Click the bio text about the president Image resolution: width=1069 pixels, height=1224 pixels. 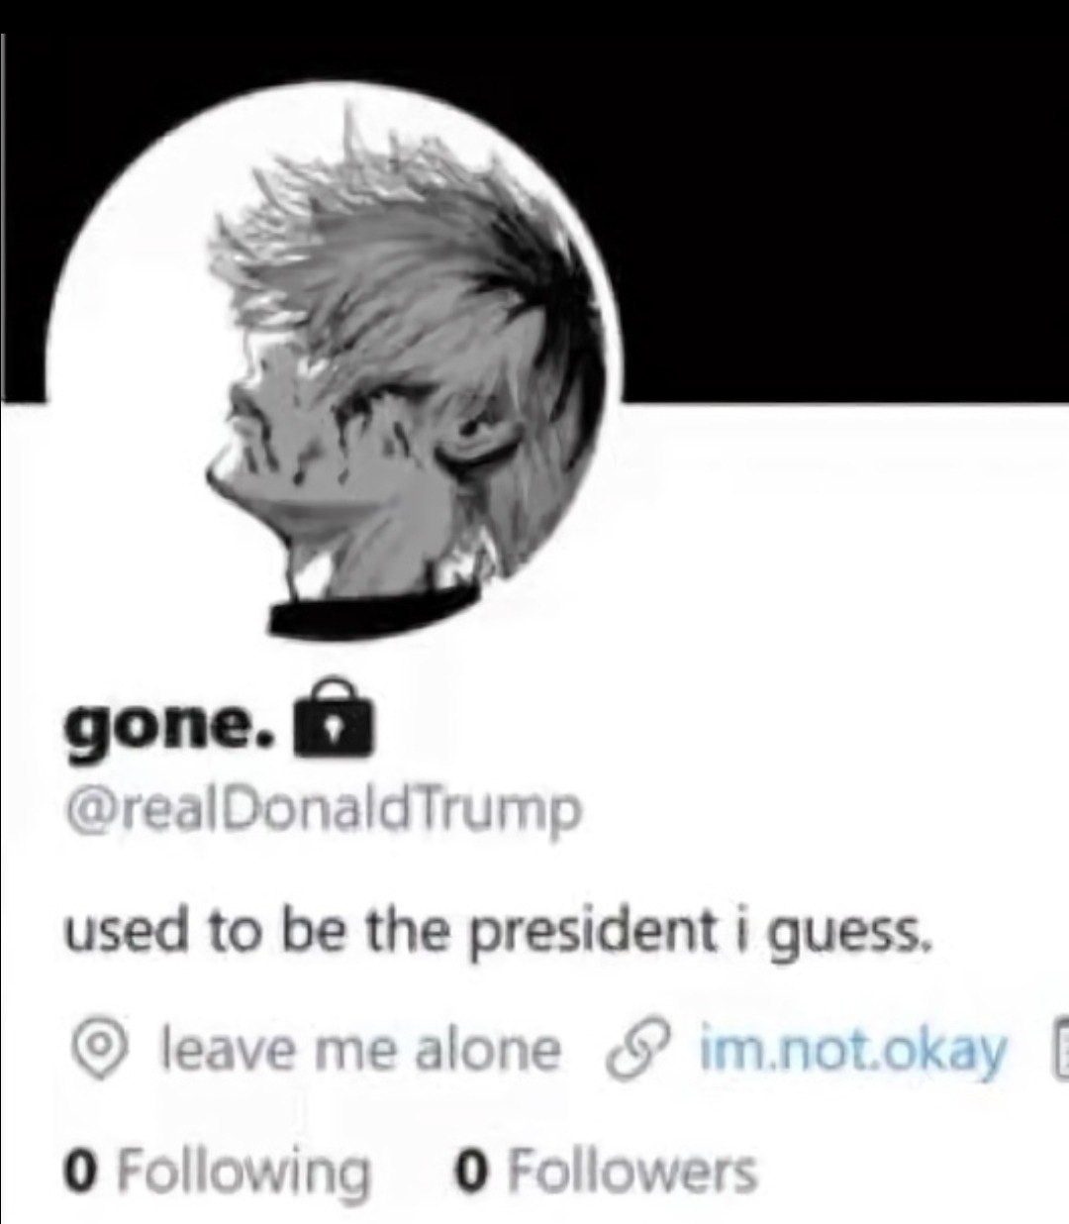click(x=499, y=933)
